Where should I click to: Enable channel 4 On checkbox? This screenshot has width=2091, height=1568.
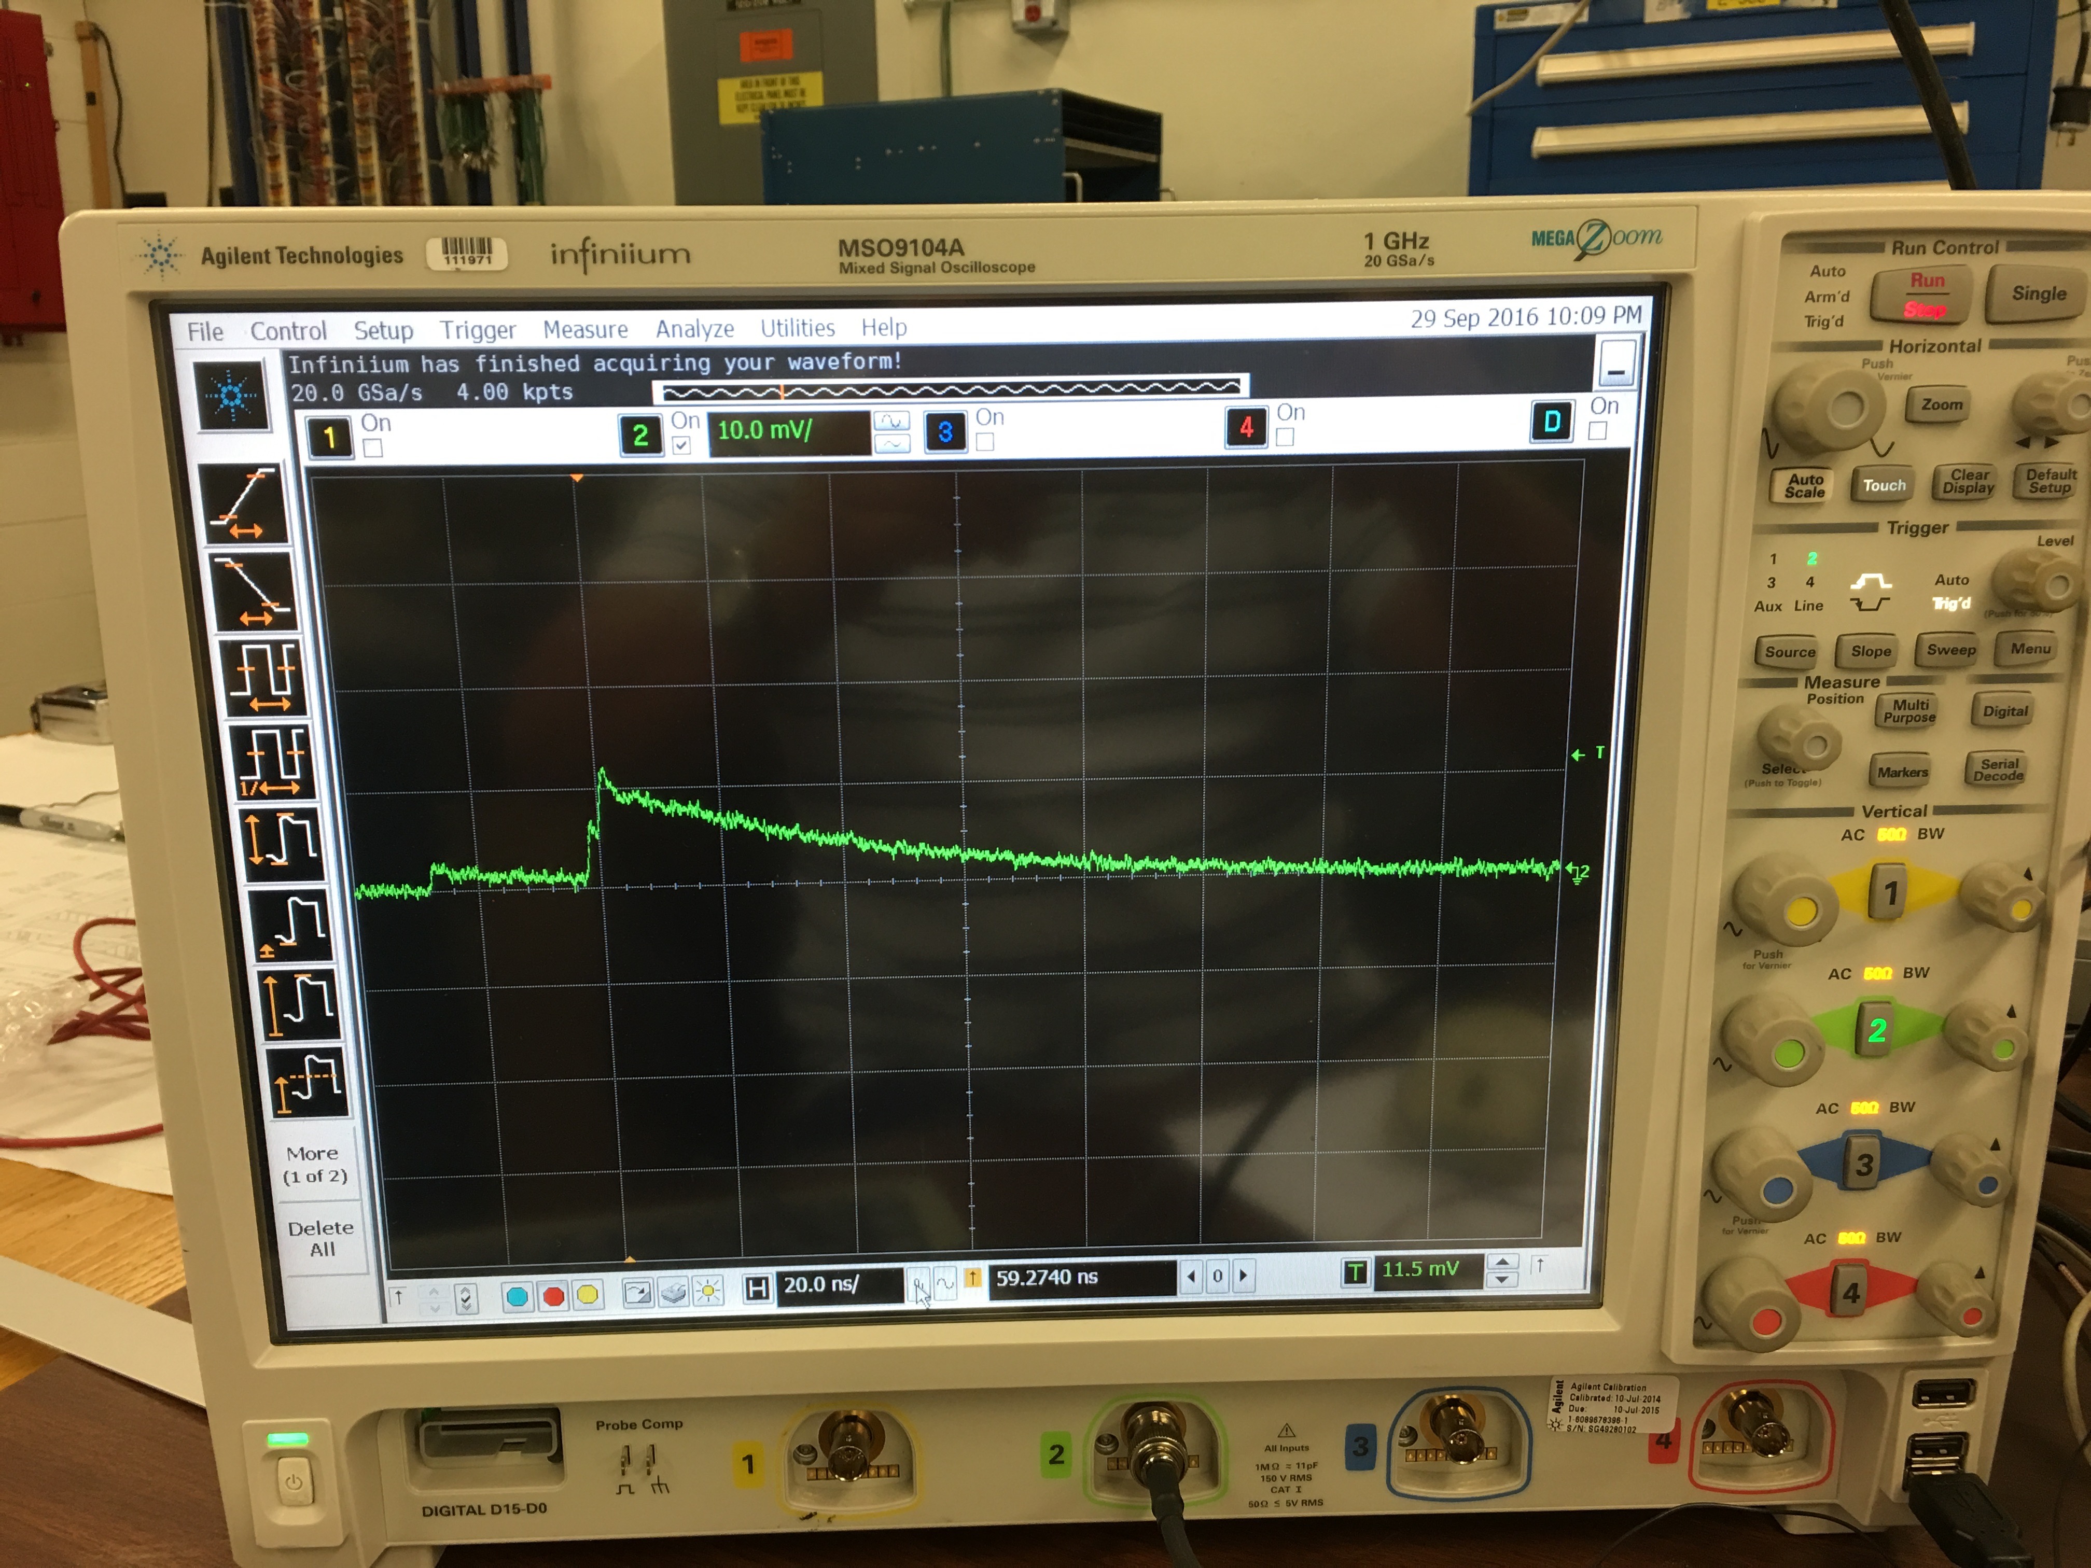[1285, 437]
